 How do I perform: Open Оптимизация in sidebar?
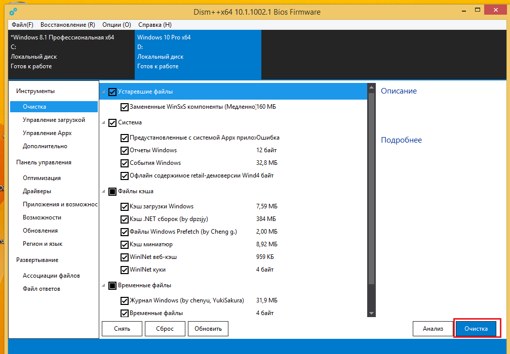click(x=42, y=178)
